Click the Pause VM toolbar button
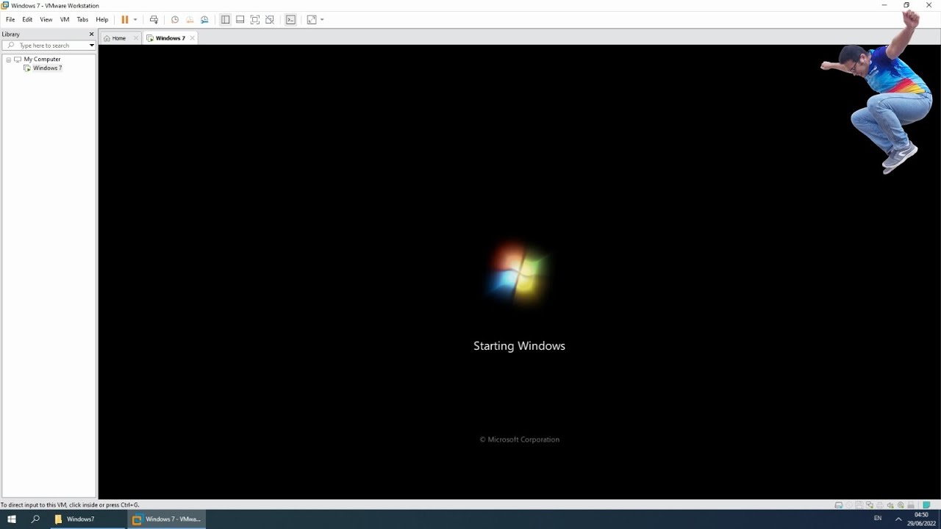 coord(124,20)
